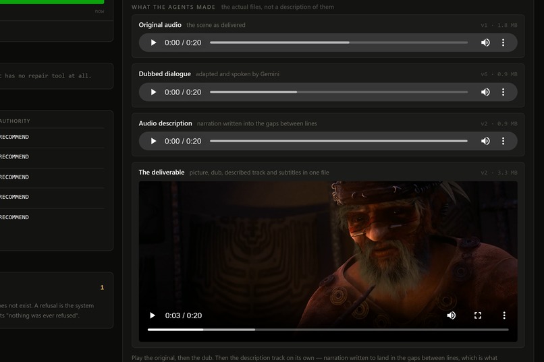Click the 'has no repair tool at all.' text
544x362 pixels.
click(48, 76)
